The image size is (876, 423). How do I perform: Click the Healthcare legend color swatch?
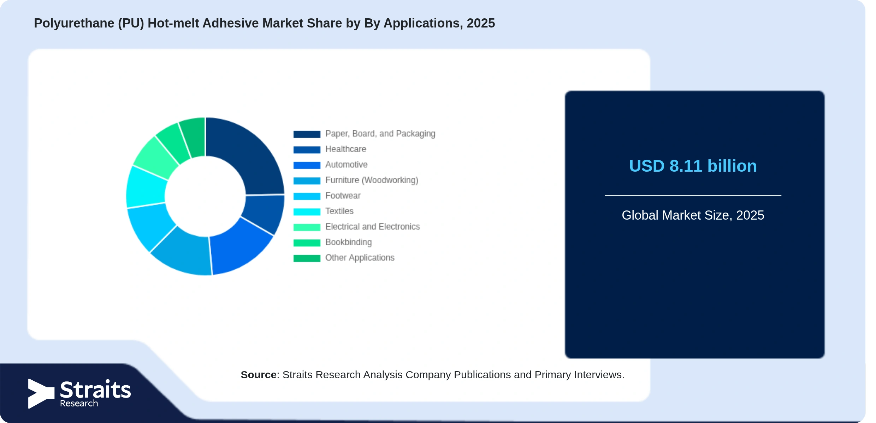[x=307, y=149]
